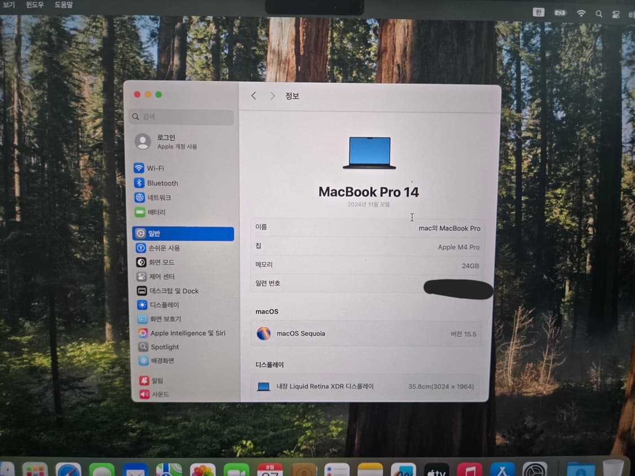This screenshot has width=635, height=476.
Task: Select 알림 (Notifications) in the sidebar
Action: pos(157,381)
